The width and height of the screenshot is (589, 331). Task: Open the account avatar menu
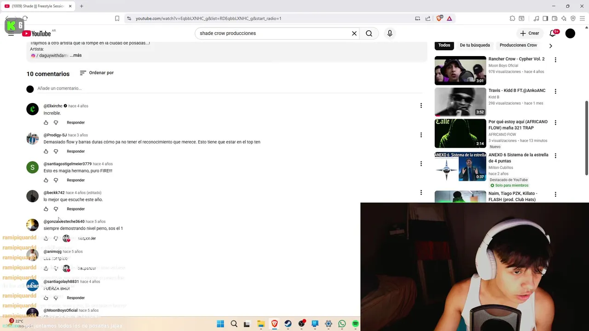570,33
